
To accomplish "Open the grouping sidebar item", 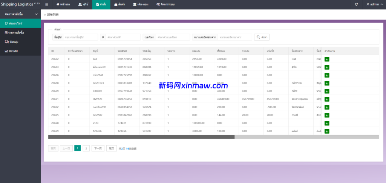I will coord(20,42).
